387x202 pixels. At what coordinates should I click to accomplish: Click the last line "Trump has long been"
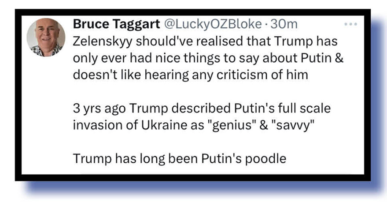tap(180, 158)
